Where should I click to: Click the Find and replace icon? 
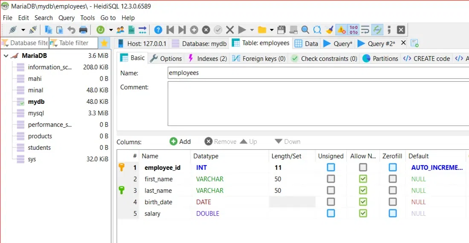(x=317, y=30)
